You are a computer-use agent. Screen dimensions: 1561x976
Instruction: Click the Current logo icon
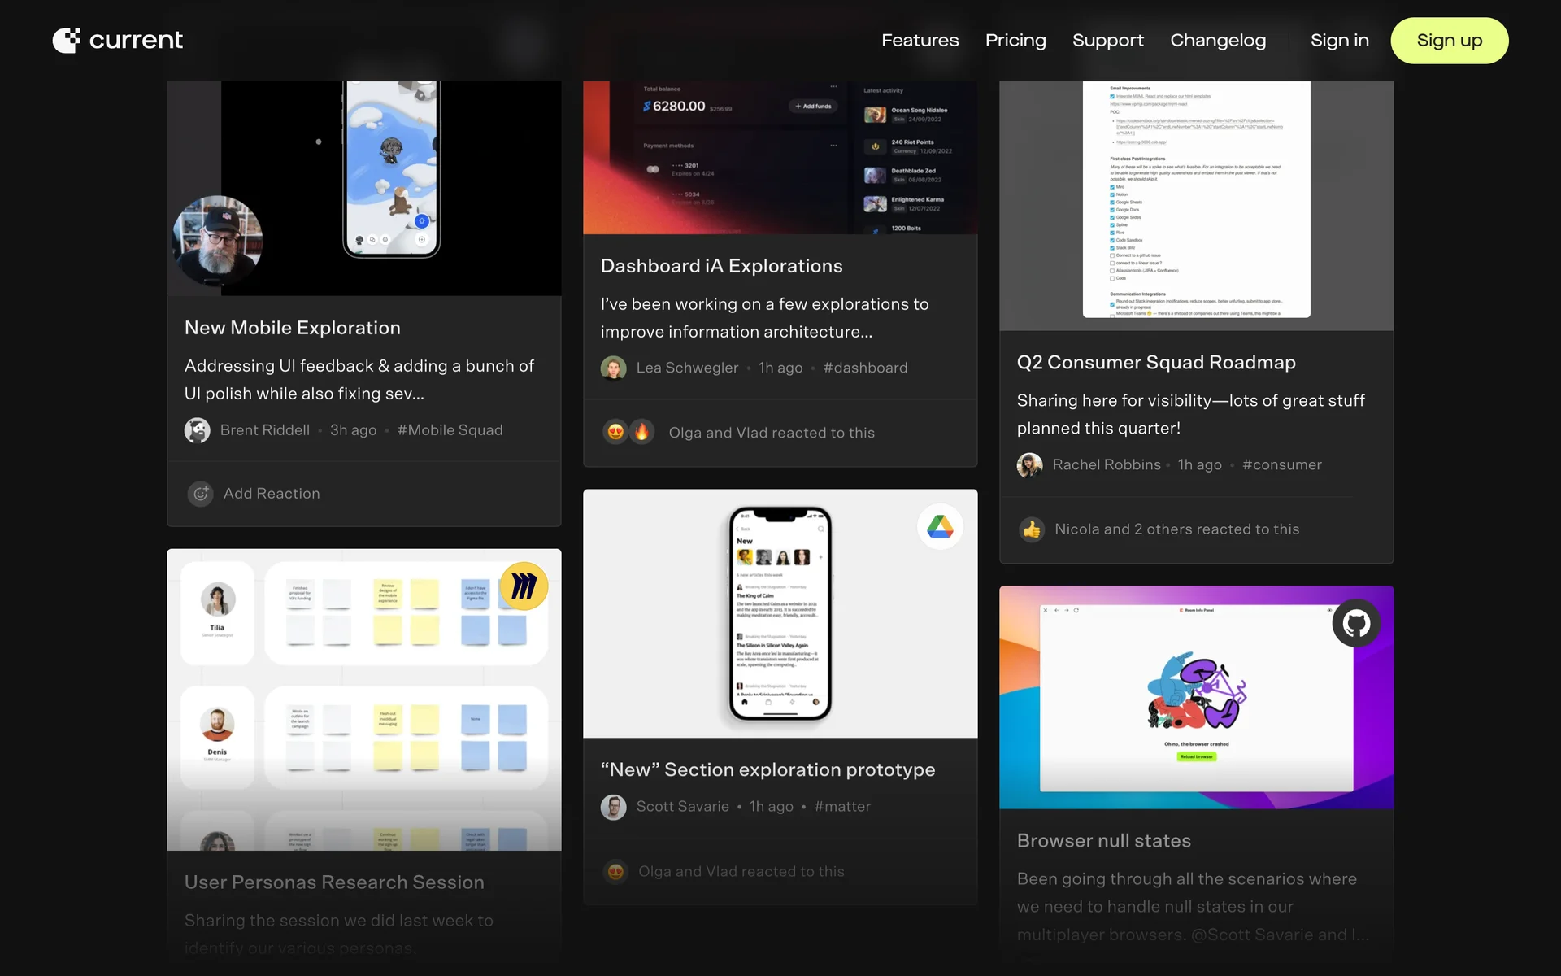67,40
